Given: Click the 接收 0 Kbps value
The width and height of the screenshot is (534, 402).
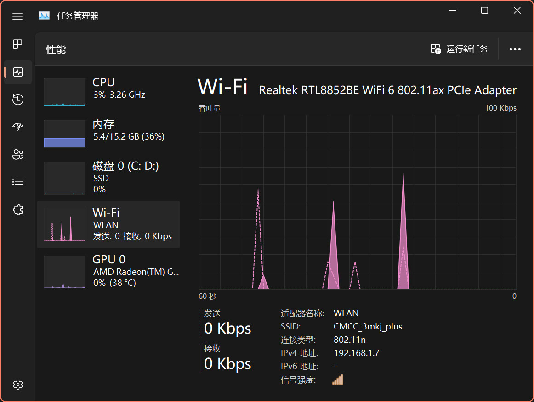Looking at the screenshot, I should tap(227, 363).
